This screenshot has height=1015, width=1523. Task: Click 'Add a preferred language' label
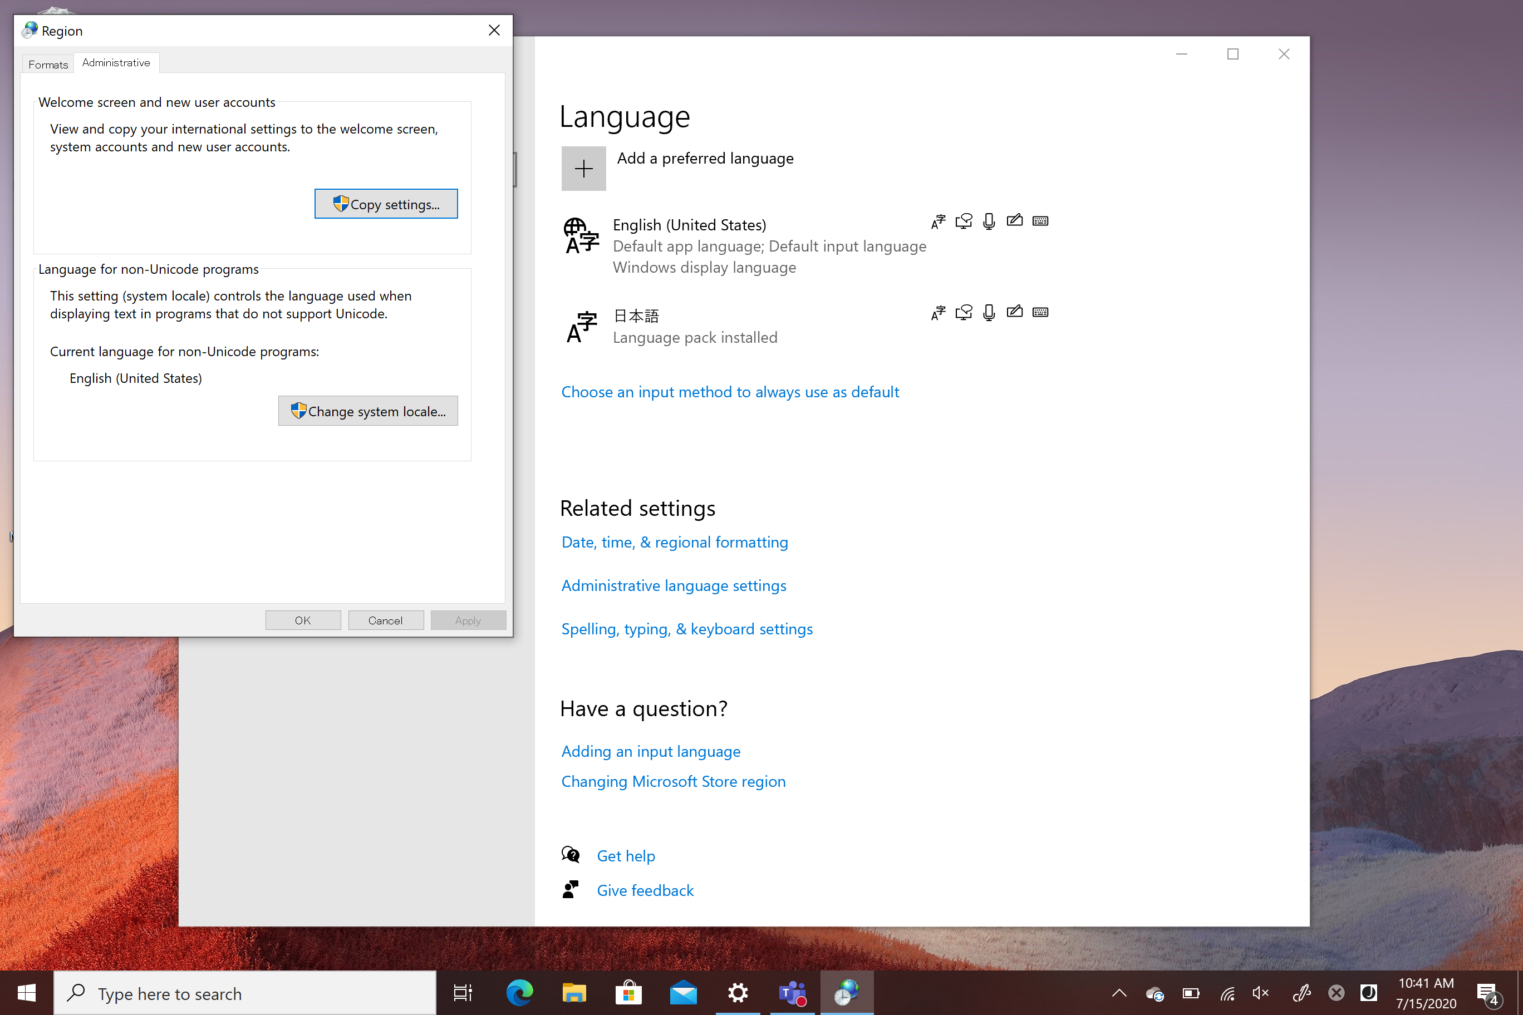[x=705, y=159]
